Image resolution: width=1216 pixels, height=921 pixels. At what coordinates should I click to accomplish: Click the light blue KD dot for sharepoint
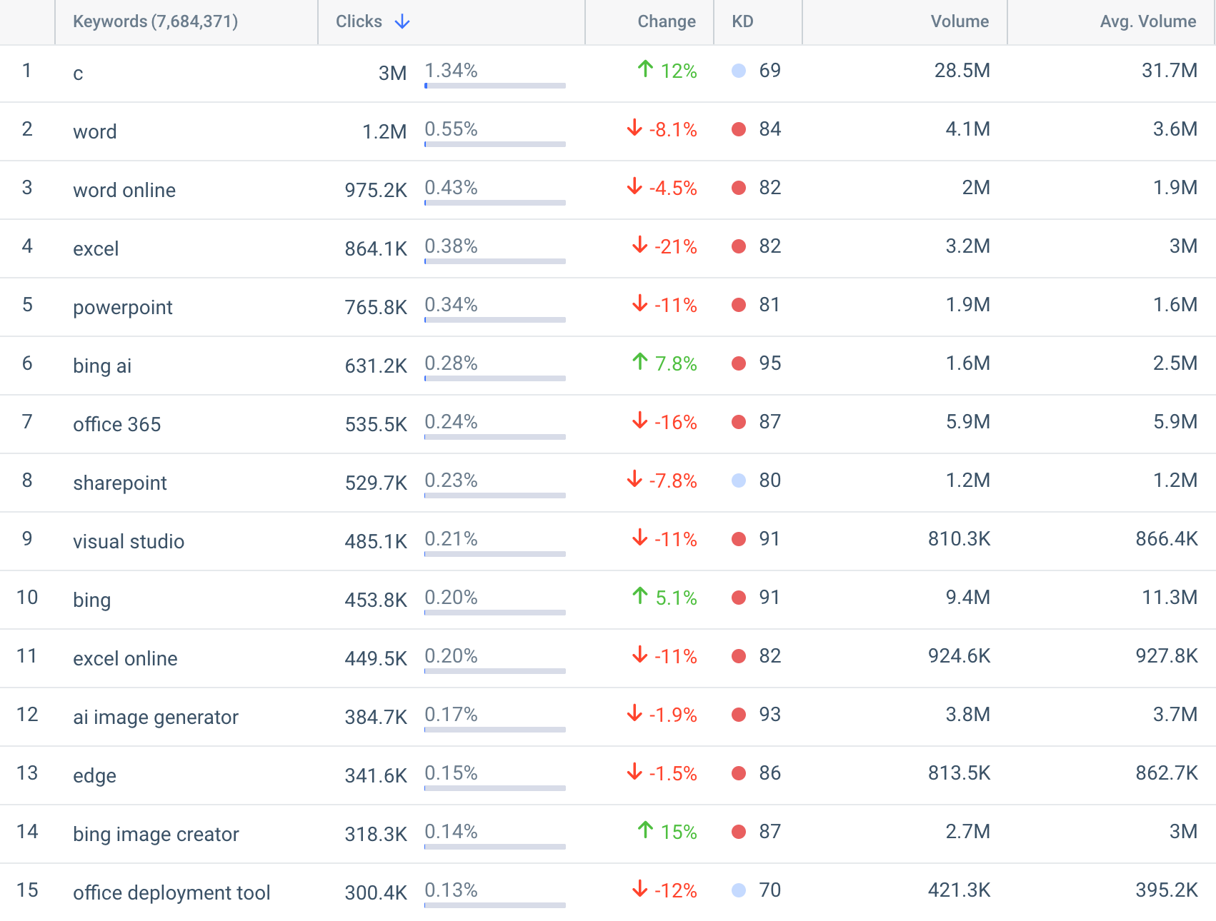739,480
